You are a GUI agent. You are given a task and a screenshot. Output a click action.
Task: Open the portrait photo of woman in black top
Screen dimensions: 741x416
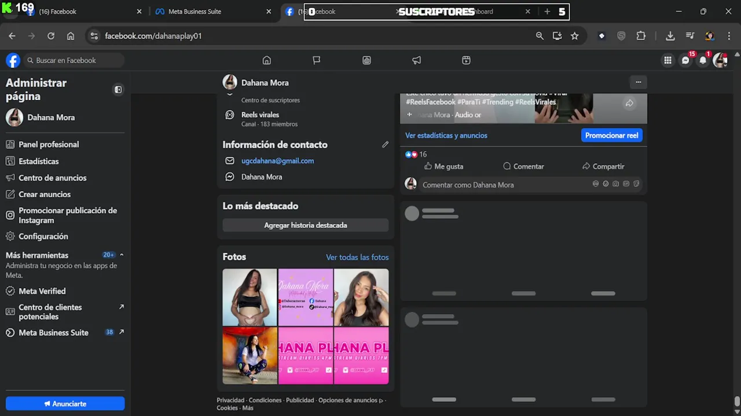point(361,297)
